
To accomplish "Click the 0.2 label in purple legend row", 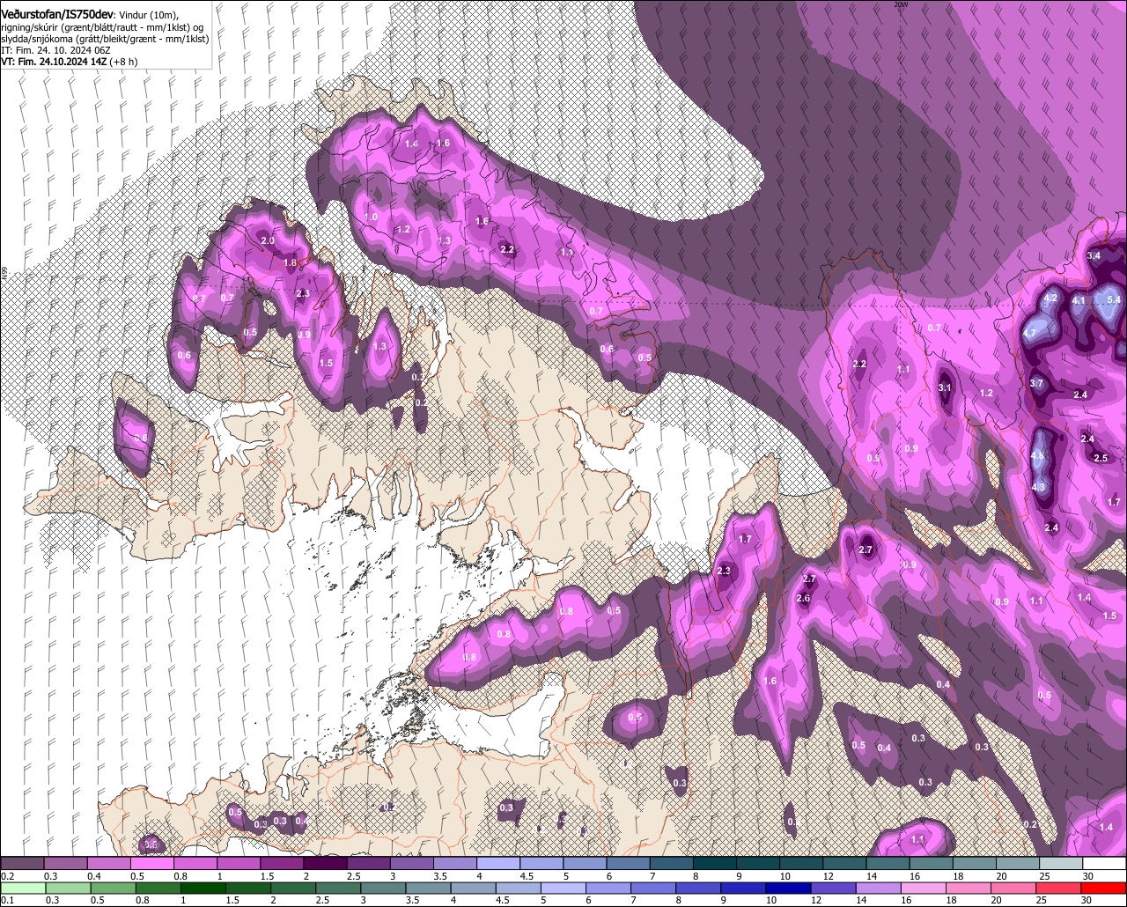I will (7, 876).
